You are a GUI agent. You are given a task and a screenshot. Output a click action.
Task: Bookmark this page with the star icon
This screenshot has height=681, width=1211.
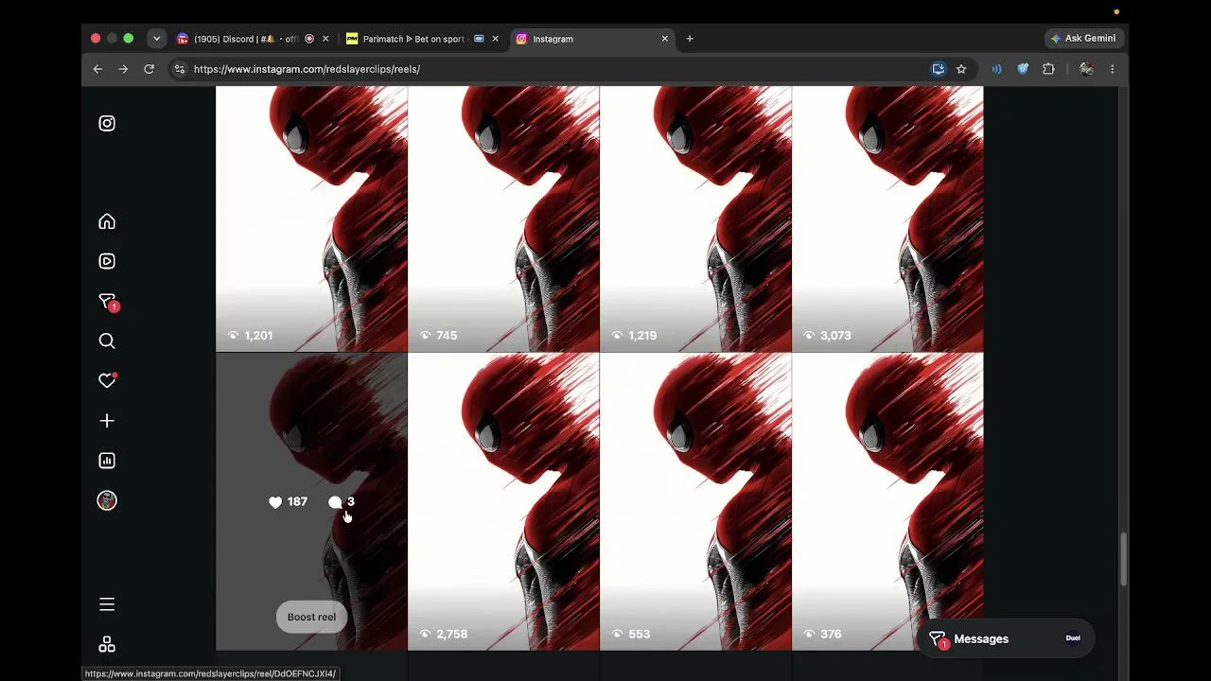click(x=961, y=69)
